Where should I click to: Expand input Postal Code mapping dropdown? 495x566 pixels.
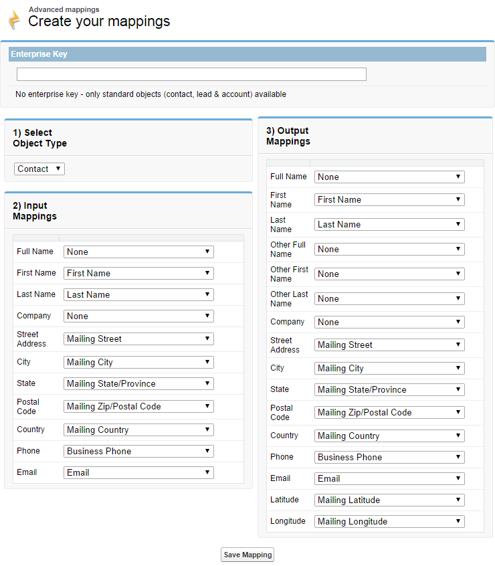tap(138, 406)
